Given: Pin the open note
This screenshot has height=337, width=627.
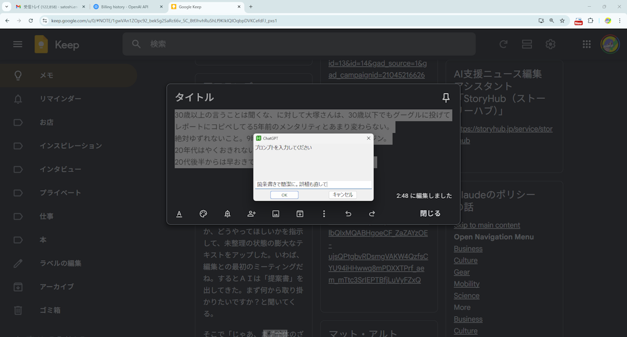Looking at the screenshot, I should [446, 98].
